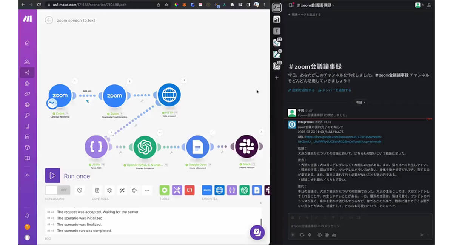Open the three-dots more controls menu
This screenshot has width=453, height=245.
[x=147, y=190]
